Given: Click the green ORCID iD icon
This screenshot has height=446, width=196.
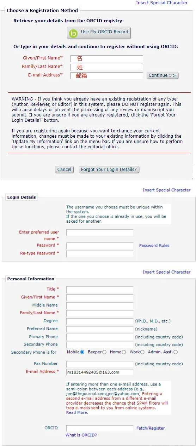Looking at the screenshot, I should coord(73,34).
